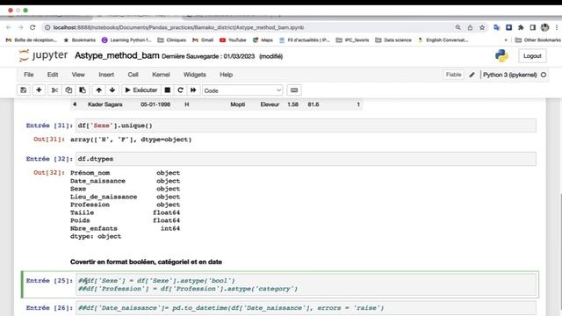Save notebook with the floppy disk icon
This screenshot has height=316, width=562.
(24, 90)
